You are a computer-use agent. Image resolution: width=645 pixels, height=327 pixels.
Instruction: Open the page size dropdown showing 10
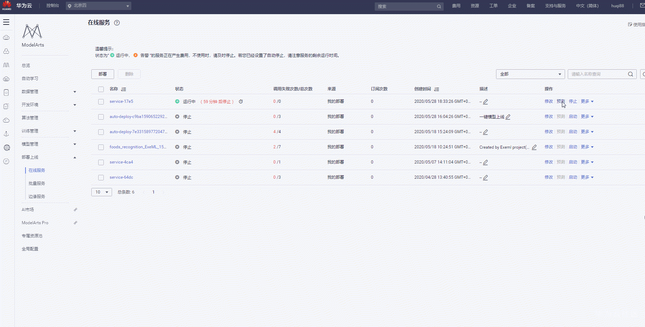tap(101, 192)
